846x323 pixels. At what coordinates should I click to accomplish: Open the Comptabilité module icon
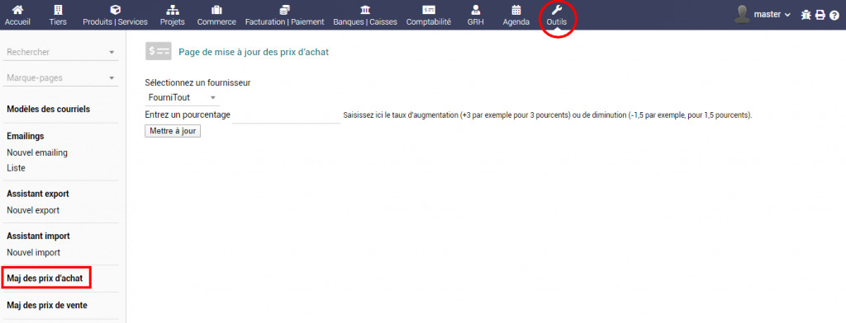click(429, 10)
